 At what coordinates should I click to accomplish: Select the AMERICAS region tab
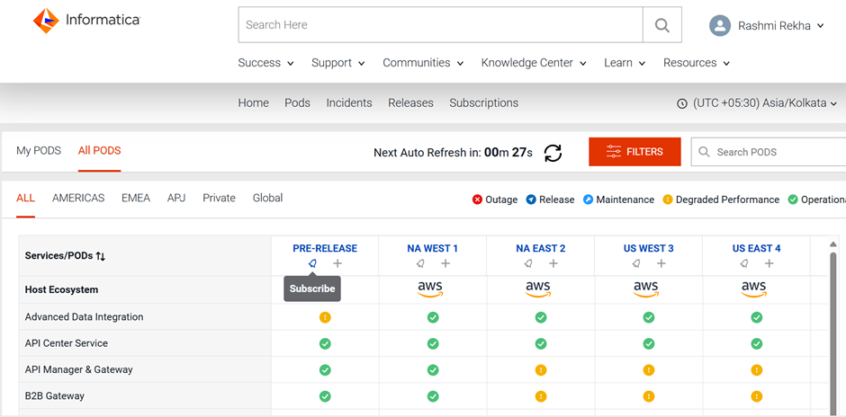pos(78,198)
